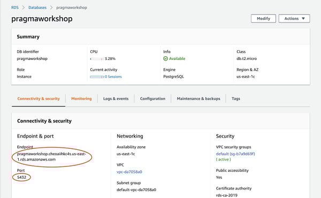Click the CPU usage bar
Image resolution: width=321 pixels, height=198 pixels.
pos(97,59)
